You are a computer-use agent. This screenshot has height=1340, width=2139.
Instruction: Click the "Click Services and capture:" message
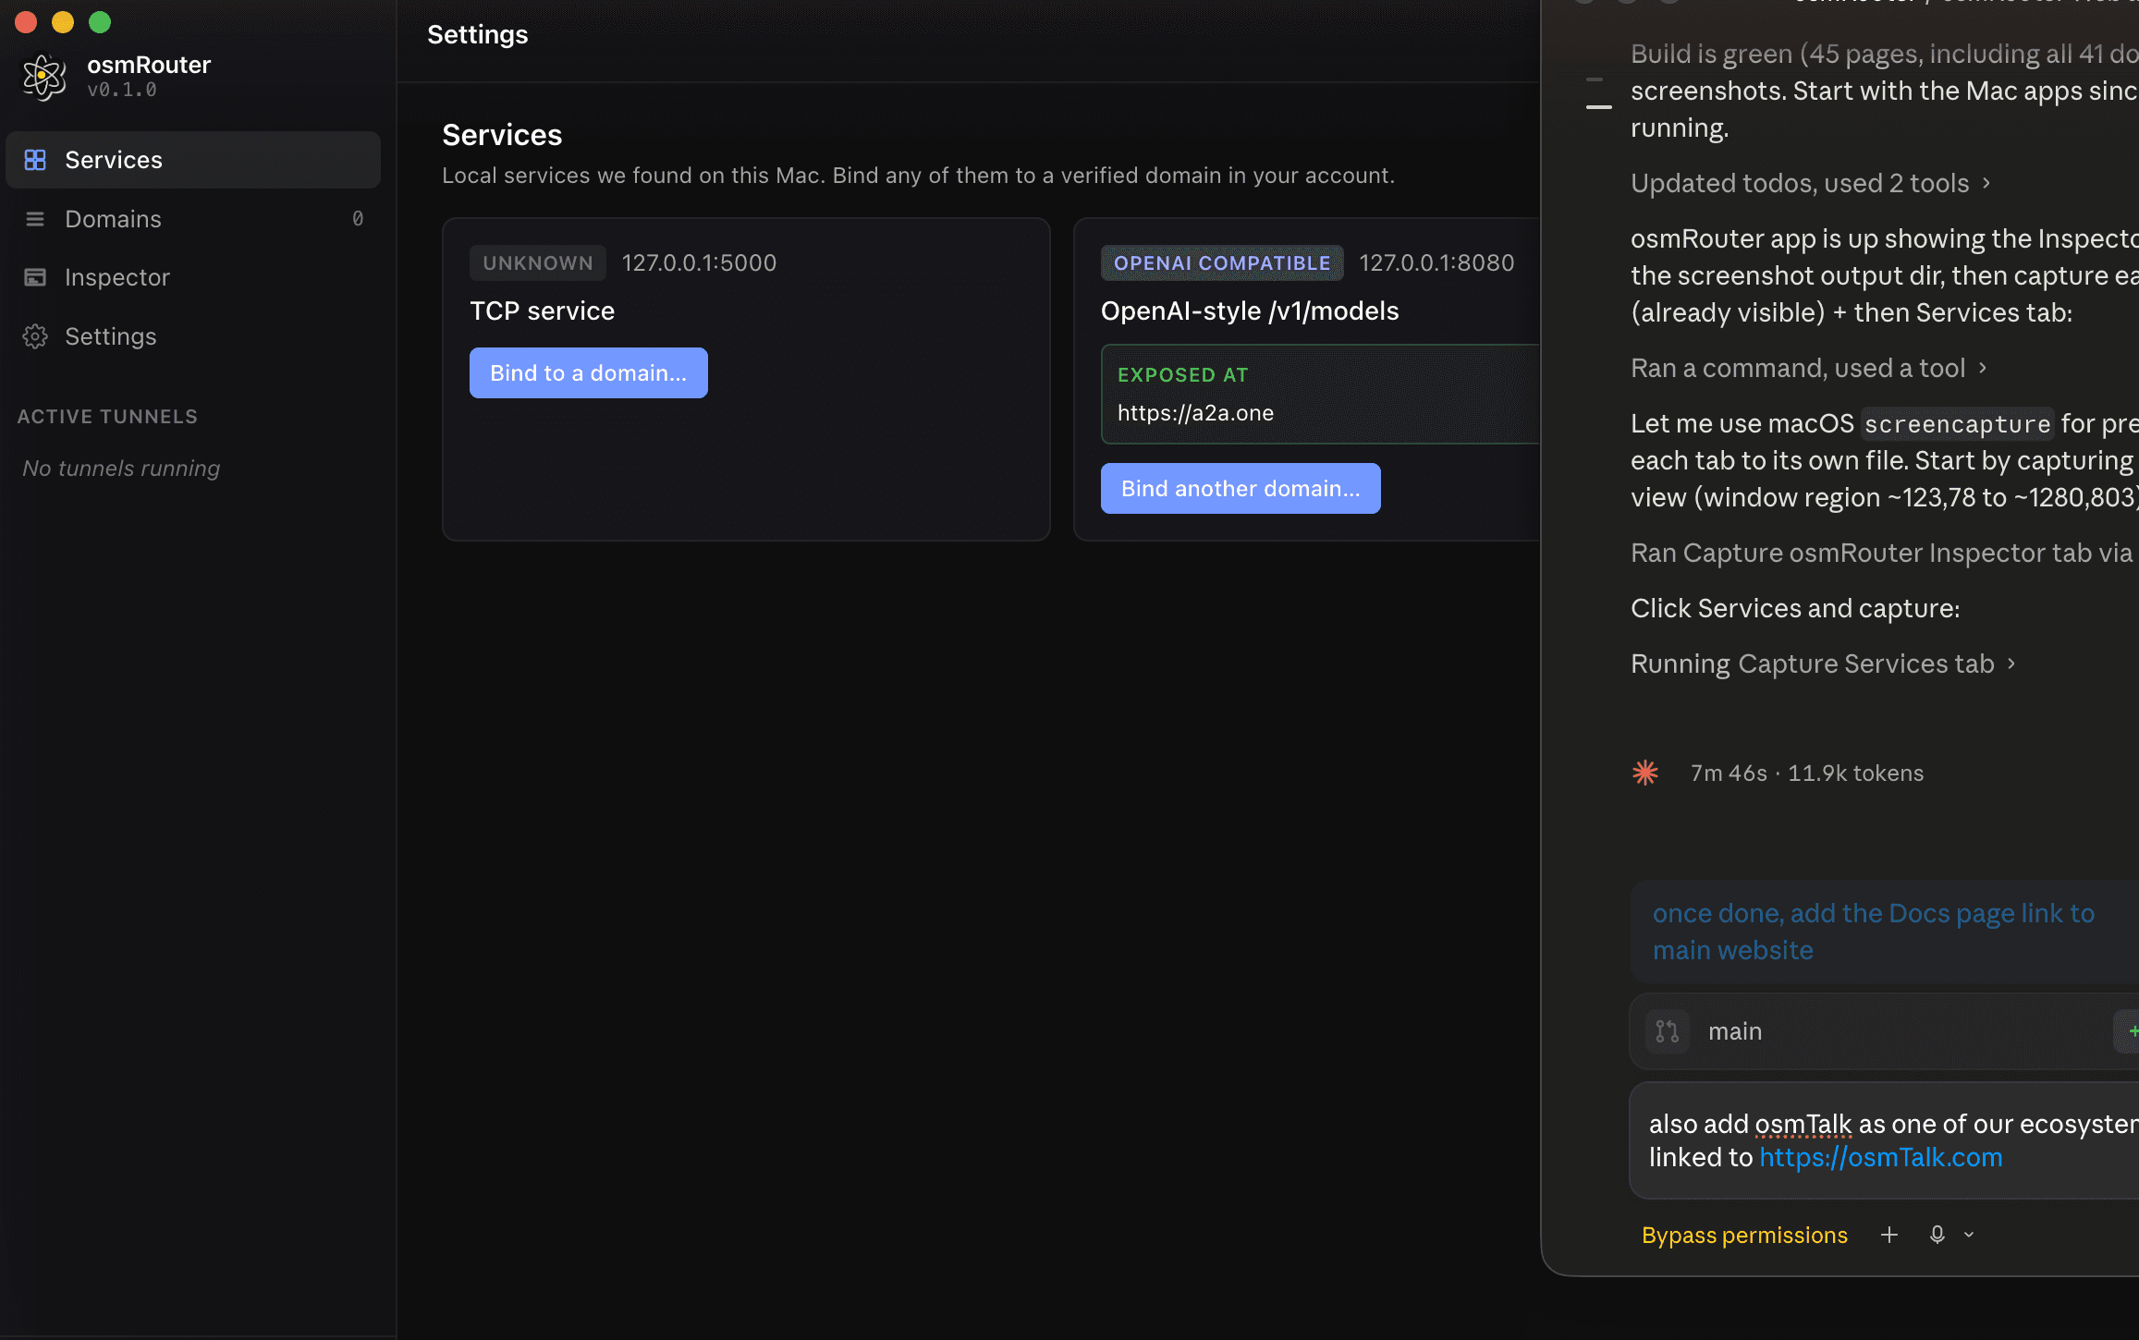(x=1795, y=608)
